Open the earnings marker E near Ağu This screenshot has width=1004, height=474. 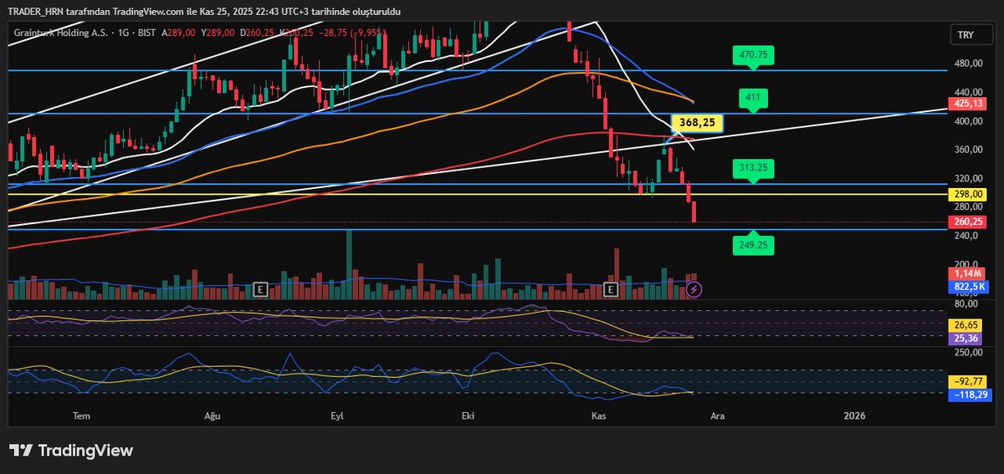(260, 289)
